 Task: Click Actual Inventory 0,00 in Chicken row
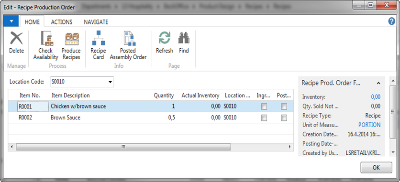(x=216, y=107)
